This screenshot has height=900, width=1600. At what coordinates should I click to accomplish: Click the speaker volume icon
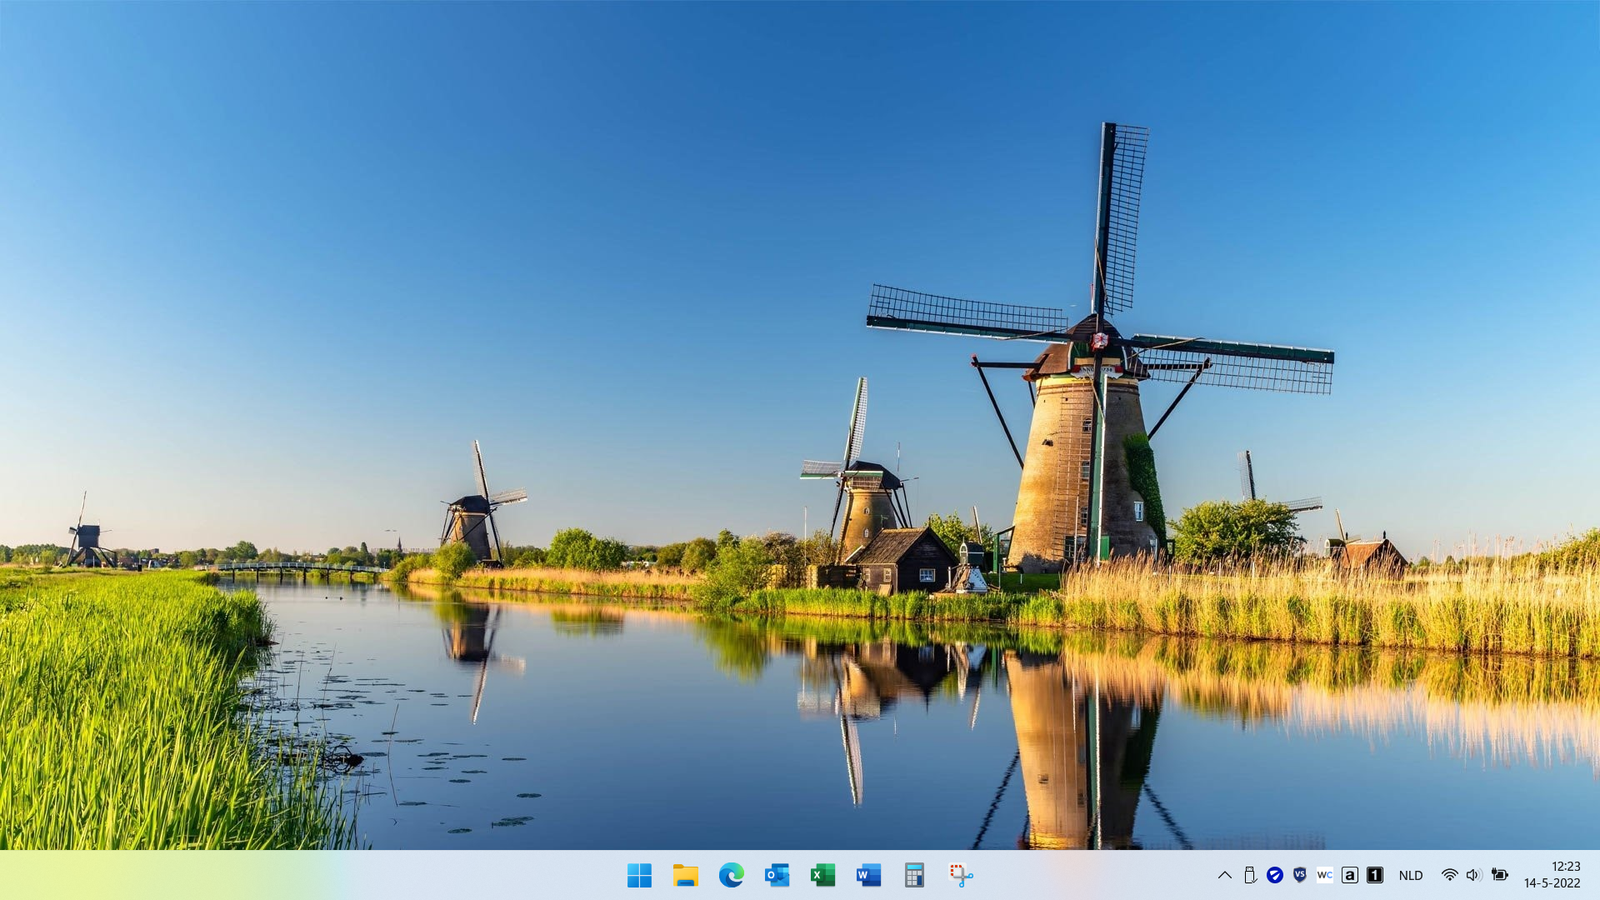[x=1473, y=875]
